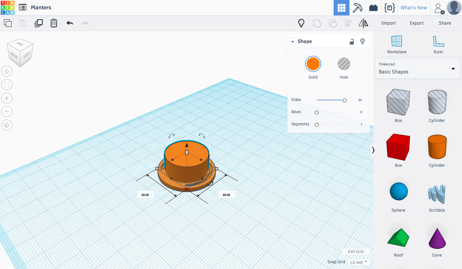Click the Mirror tool icon
Viewport: 462px width, 269px height.
364,23
